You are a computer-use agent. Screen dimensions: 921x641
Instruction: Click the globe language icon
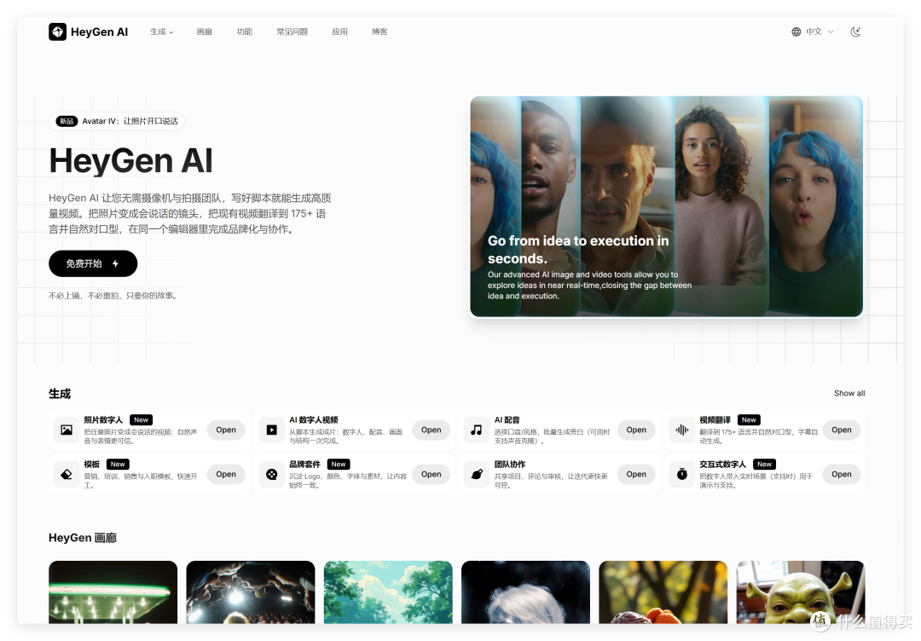tap(796, 32)
